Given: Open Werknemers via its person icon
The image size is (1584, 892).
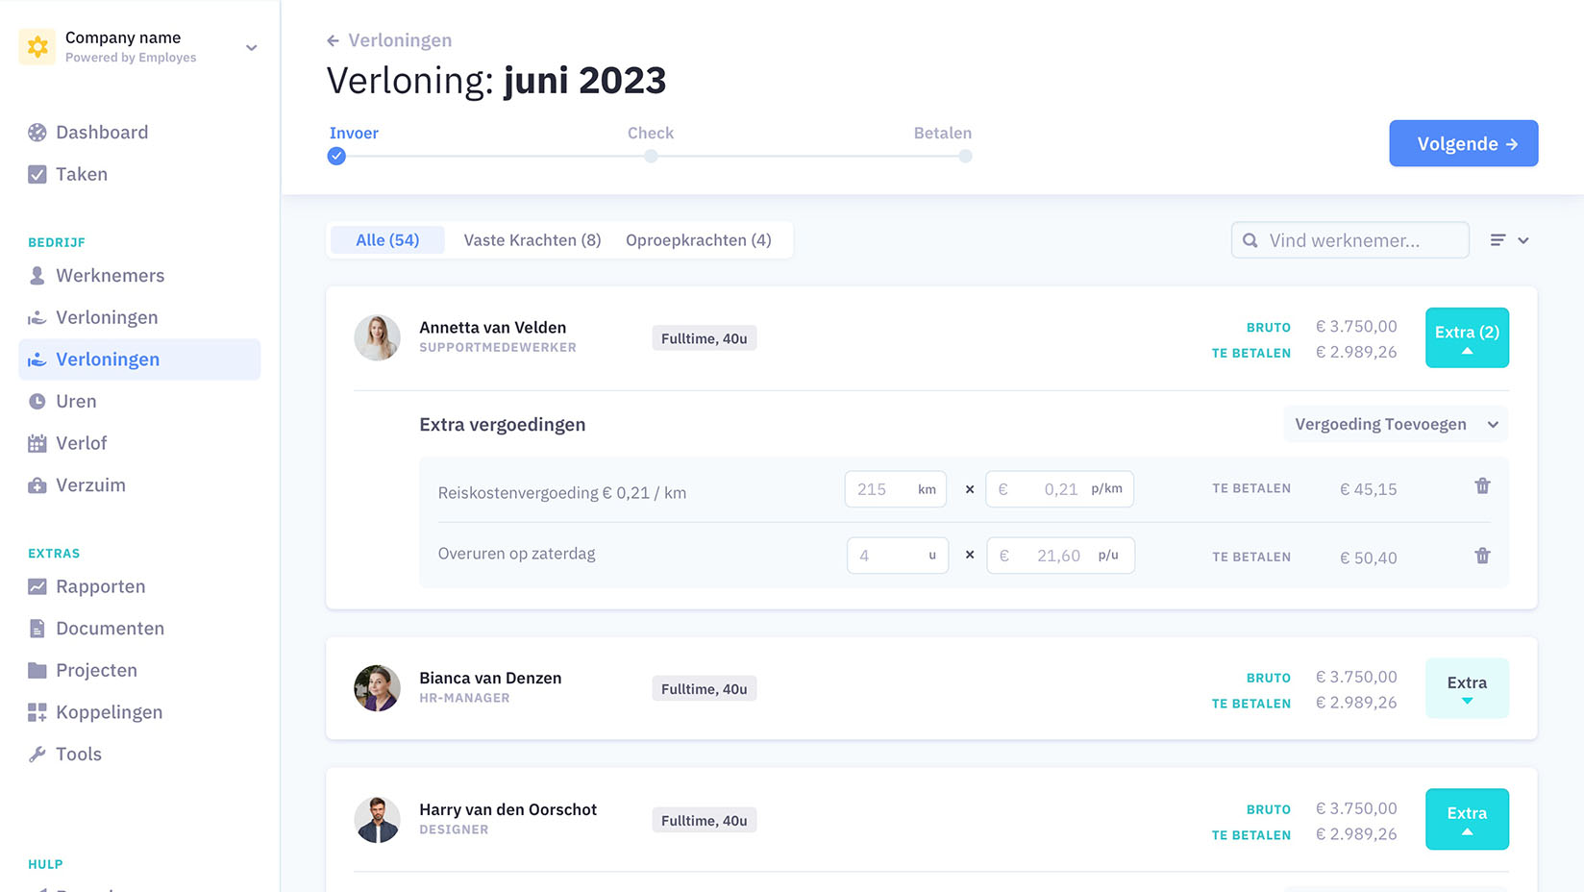Looking at the screenshot, I should point(37,276).
